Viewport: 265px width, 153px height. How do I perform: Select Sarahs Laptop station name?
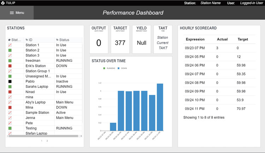37,87
